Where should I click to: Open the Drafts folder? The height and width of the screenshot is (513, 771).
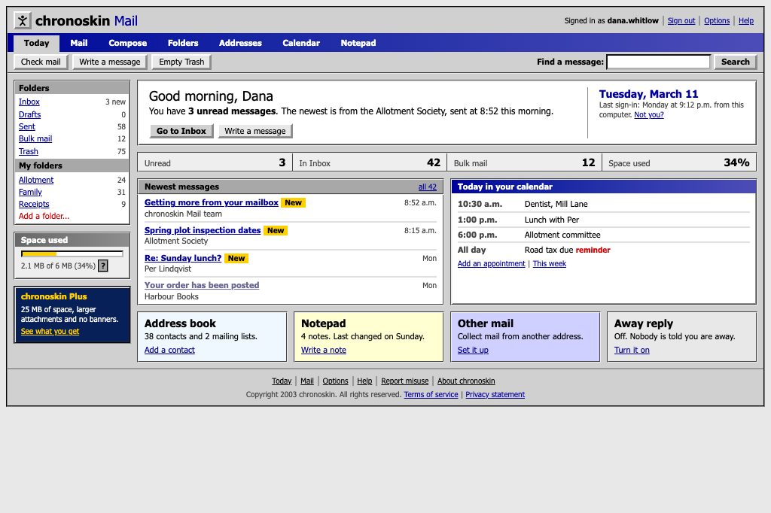coord(29,114)
